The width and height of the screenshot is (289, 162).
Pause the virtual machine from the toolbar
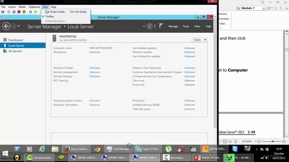pos(30,12)
